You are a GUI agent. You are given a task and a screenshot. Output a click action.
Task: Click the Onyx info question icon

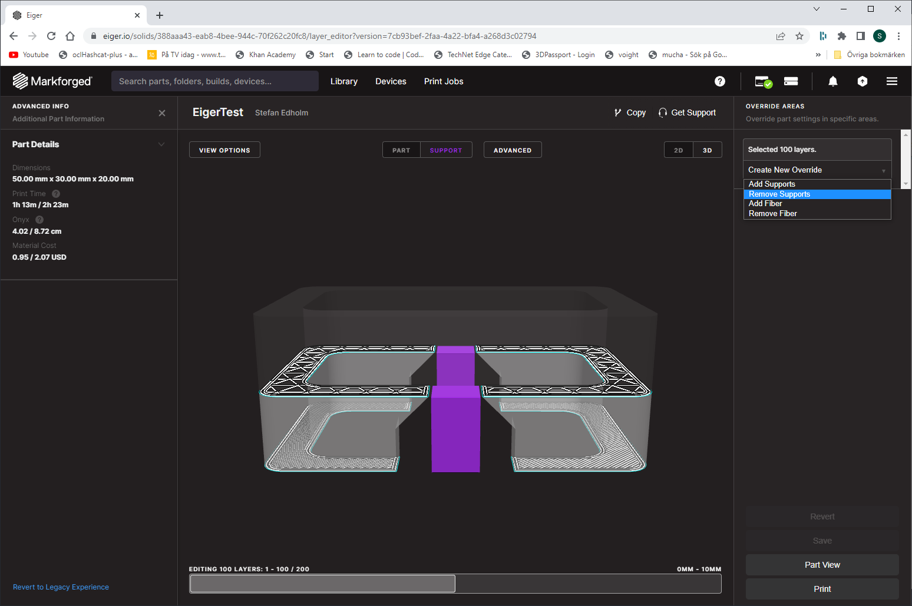[x=39, y=220]
